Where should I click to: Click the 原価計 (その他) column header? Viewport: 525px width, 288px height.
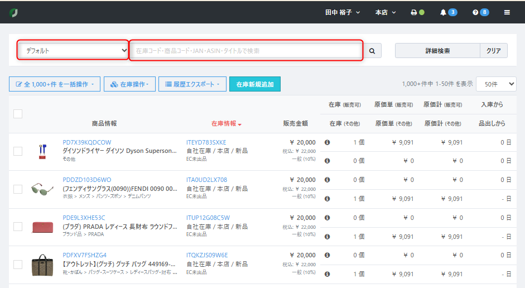[x=442, y=123]
